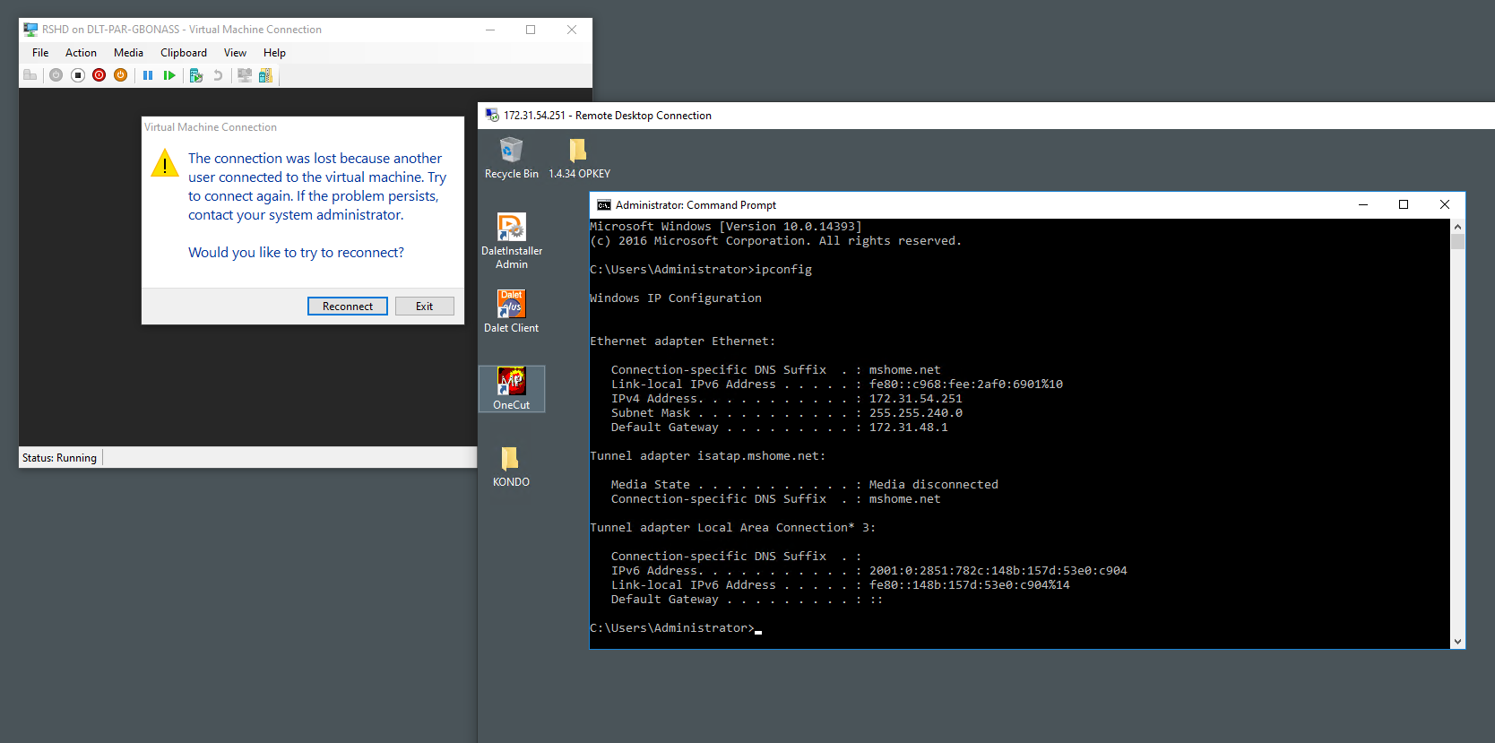Select the Dalet Client desktop shortcut
Screen dimensions: 1495x743
512,311
